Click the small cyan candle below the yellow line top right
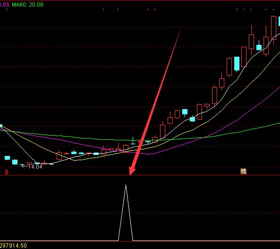 click(x=259, y=47)
